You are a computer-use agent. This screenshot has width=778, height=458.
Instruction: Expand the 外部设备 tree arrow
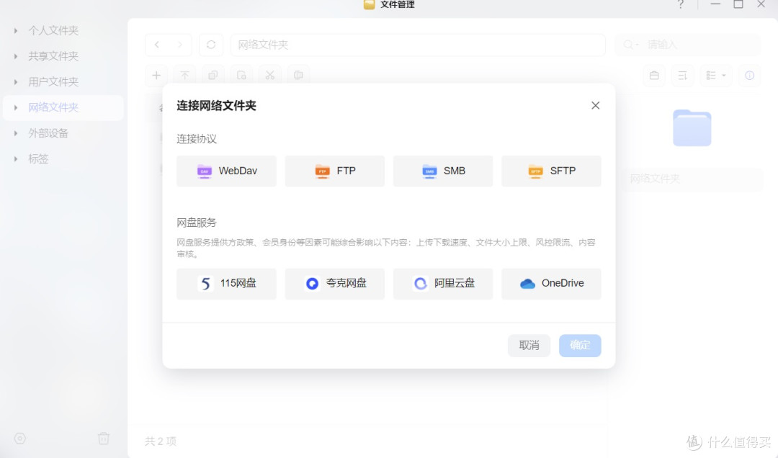click(x=16, y=133)
